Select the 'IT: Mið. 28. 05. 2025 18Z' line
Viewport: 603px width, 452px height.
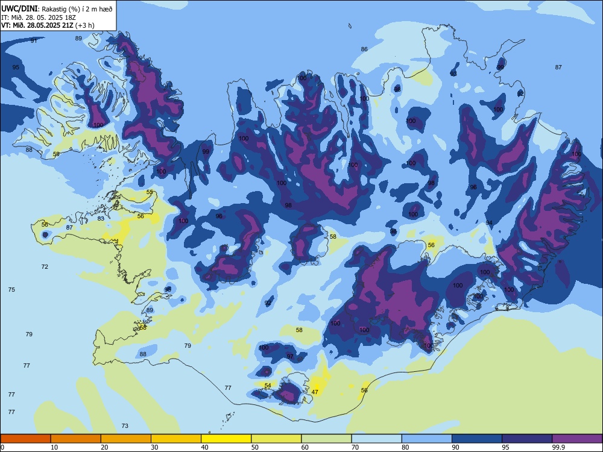(x=38, y=17)
